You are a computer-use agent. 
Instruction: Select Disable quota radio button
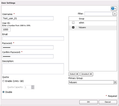3,92
